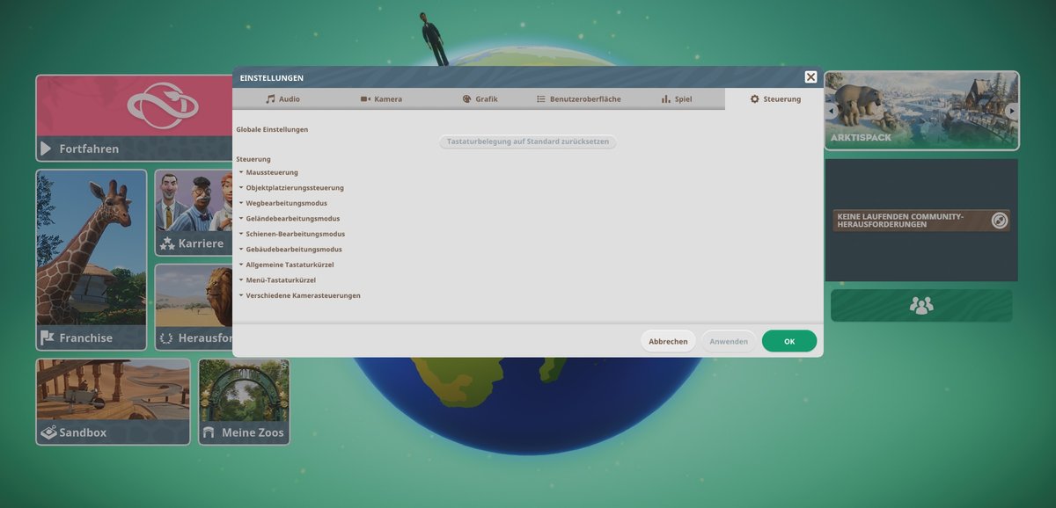The width and height of the screenshot is (1056, 508).
Task: Click the sandbox block icon on the Sandbox tile
Action: click(49, 433)
